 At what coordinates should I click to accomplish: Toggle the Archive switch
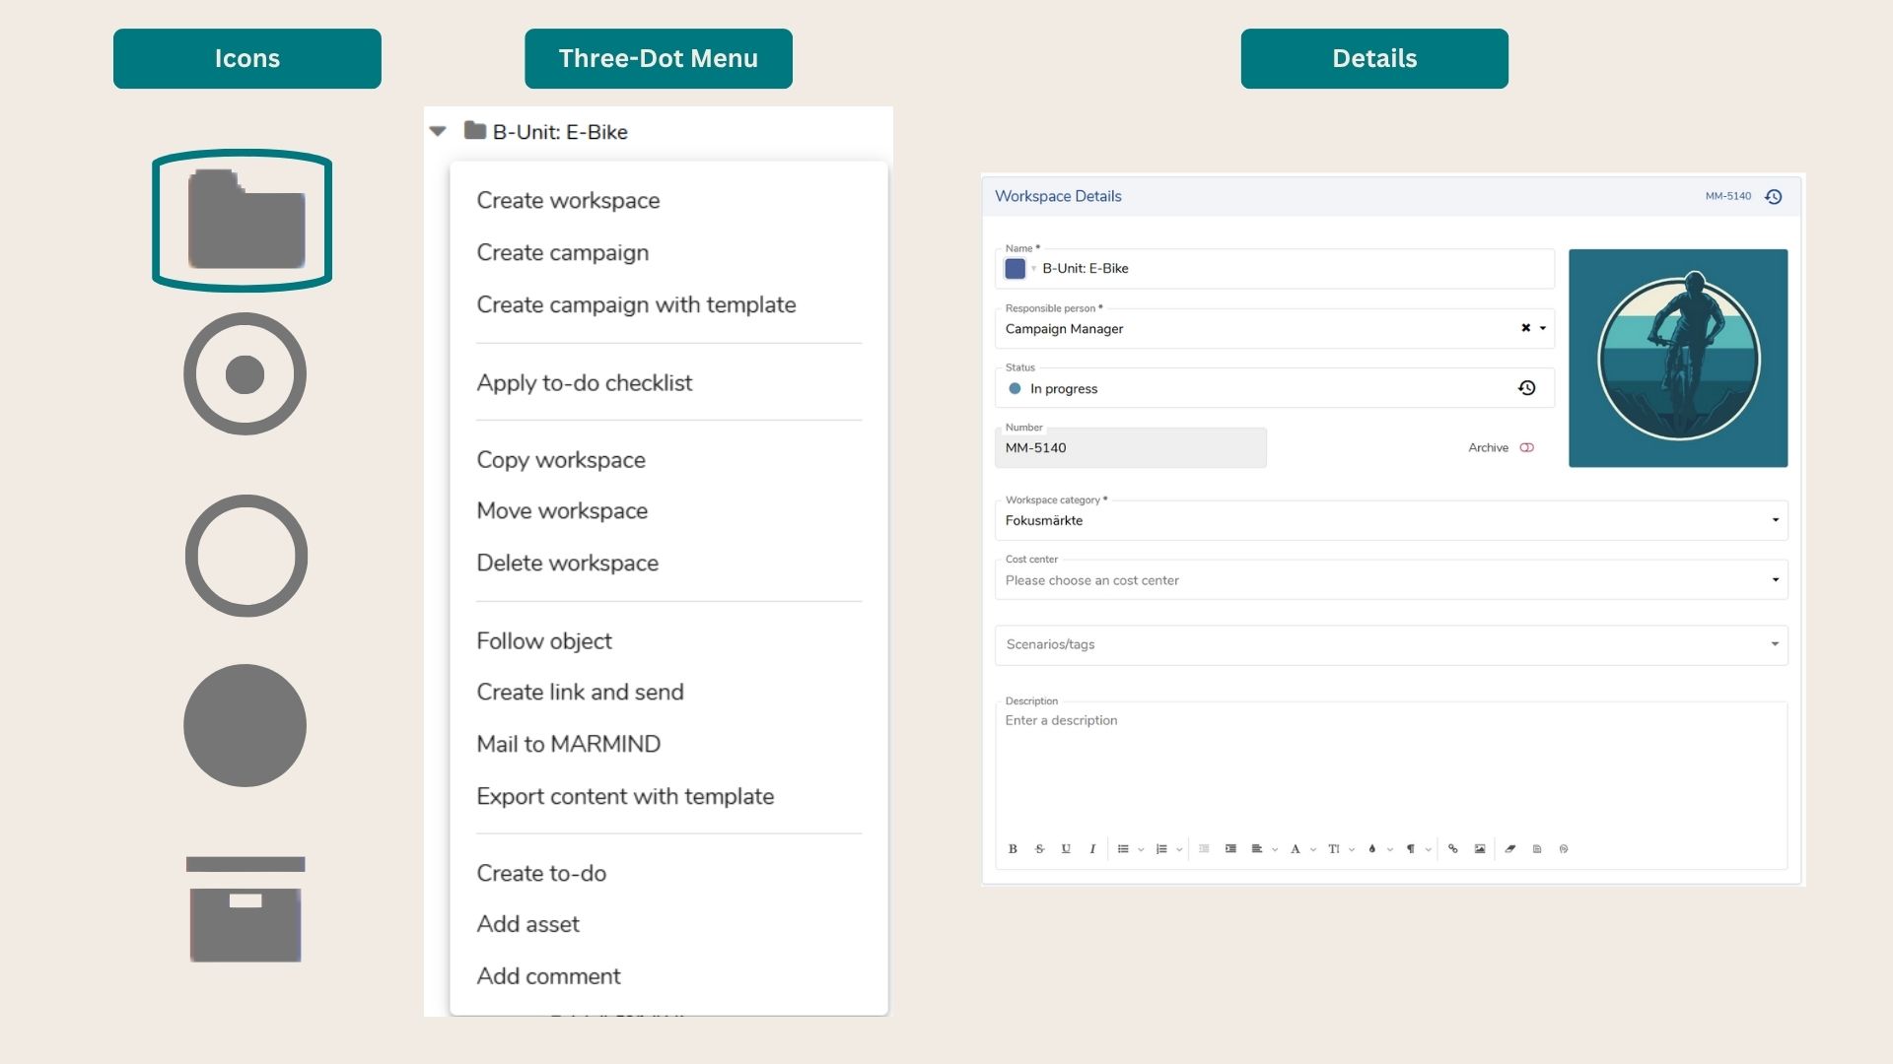tap(1526, 447)
